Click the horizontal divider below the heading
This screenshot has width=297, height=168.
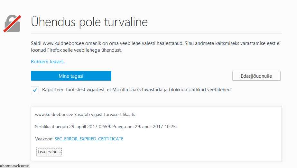pyautogui.click(x=156, y=33)
